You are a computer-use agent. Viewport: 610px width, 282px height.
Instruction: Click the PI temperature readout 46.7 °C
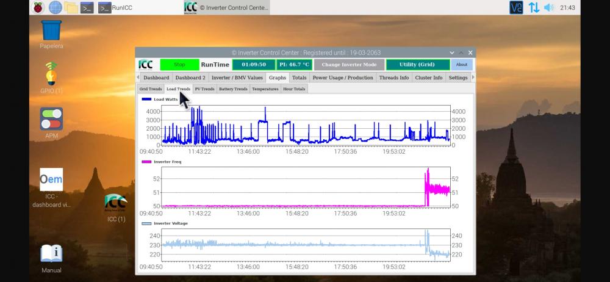(x=294, y=65)
